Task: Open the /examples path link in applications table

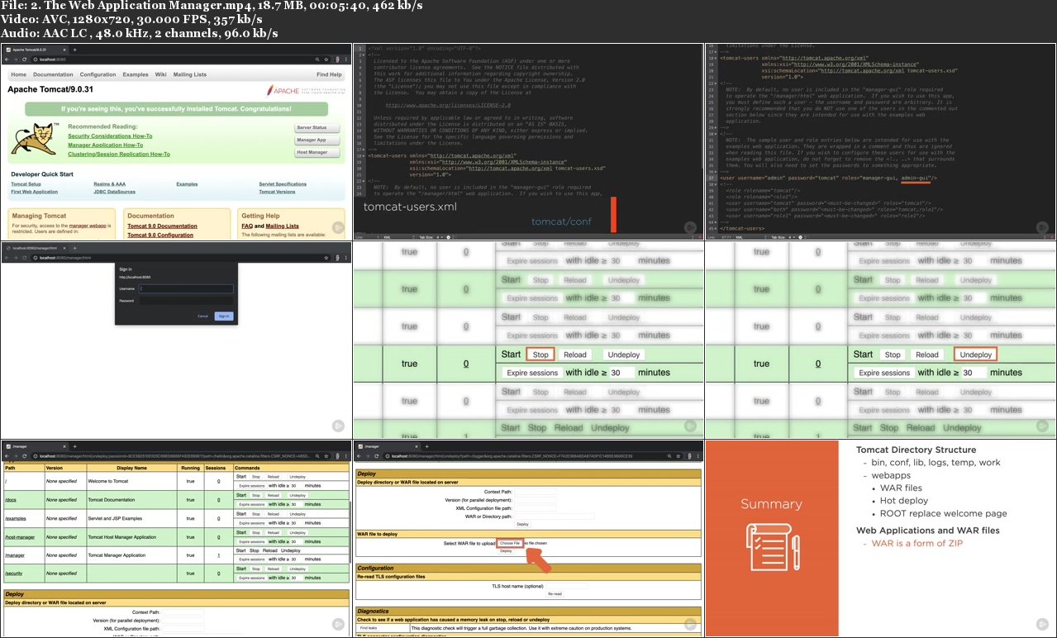Action: coord(16,519)
